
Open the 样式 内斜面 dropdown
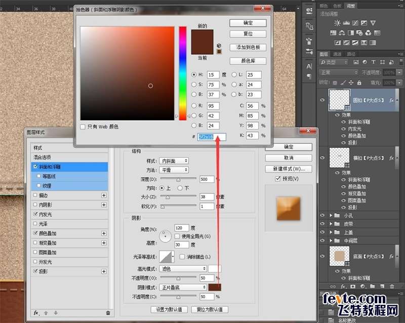point(174,160)
